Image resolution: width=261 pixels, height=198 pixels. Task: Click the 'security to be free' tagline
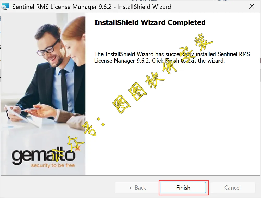click(x=53, y=165)
